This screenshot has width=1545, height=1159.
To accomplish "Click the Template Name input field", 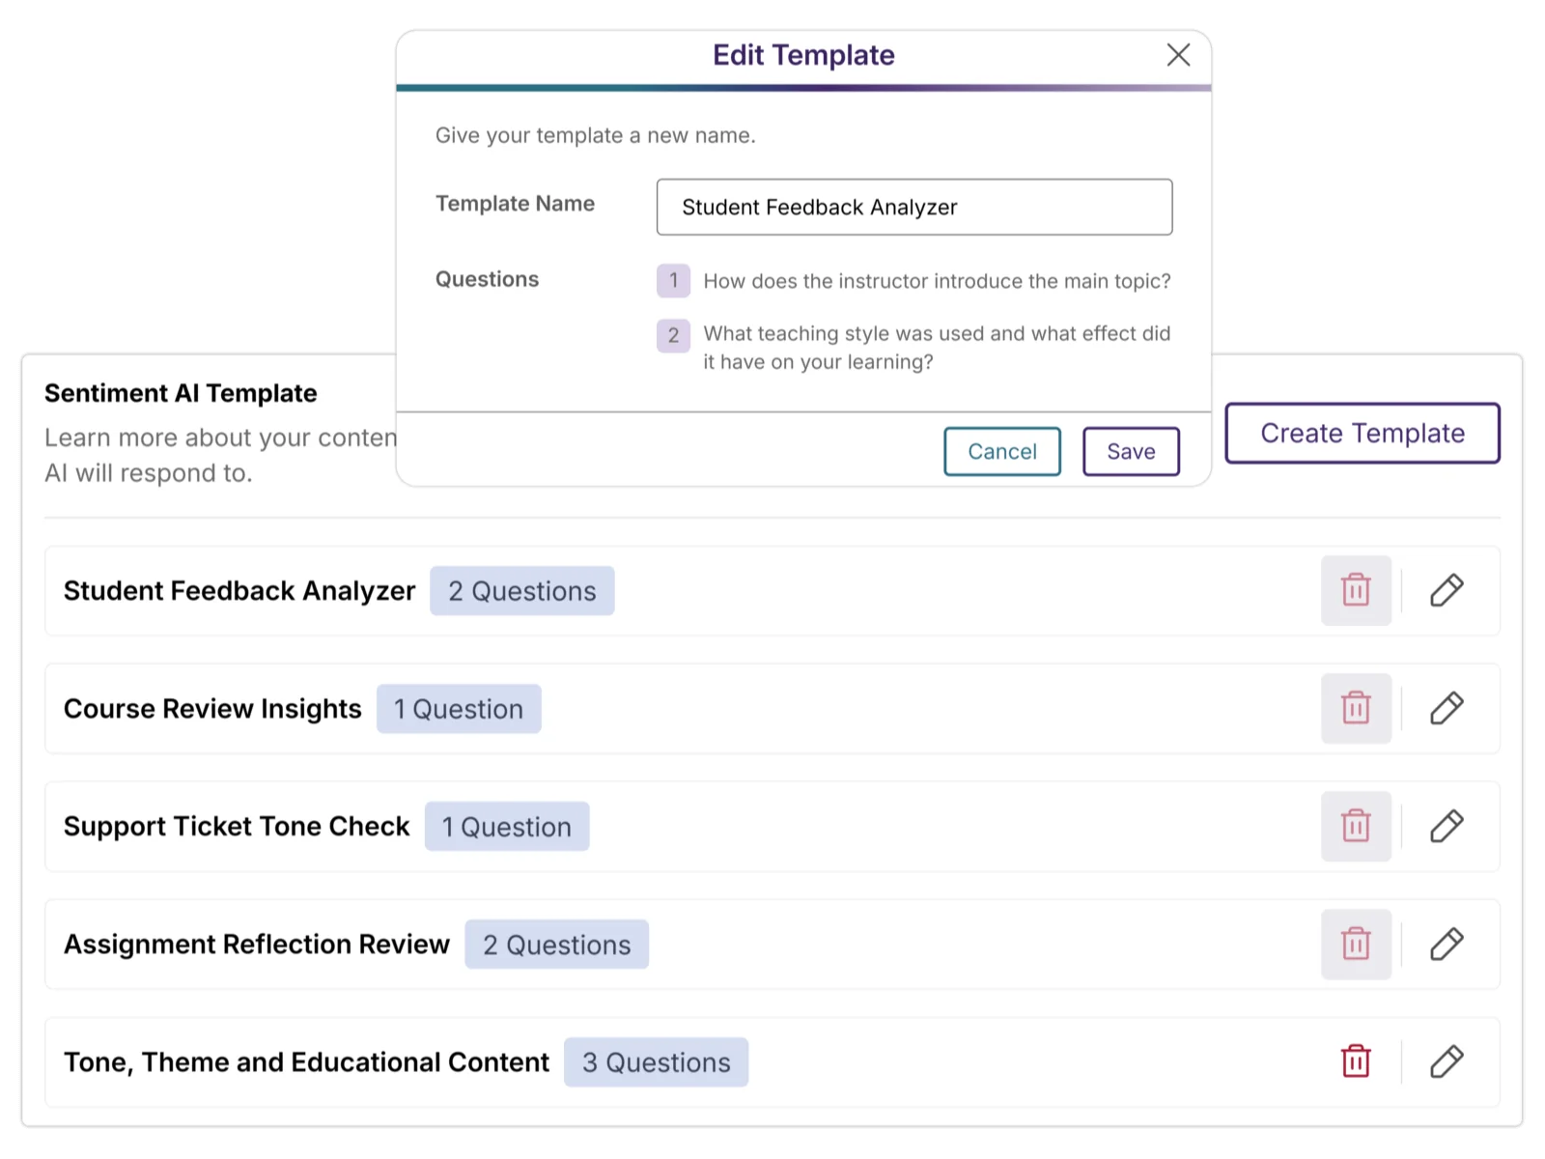I will pyautogui.click(x=913, y=207).
